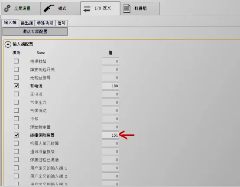This screenshot has width=240, height=187.
Task: Enable the 机器人单元故障 checkbox
Action: tap(16, 143)
